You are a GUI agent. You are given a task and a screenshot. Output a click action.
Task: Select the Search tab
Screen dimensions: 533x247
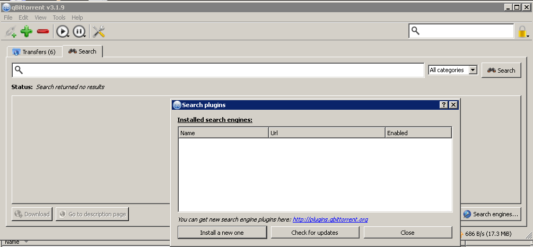pos(83,51)
